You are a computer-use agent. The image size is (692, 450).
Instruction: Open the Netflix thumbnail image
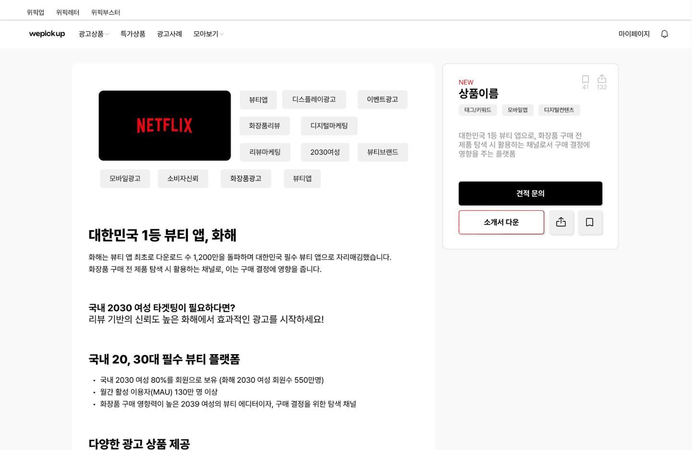click(165, 126)
